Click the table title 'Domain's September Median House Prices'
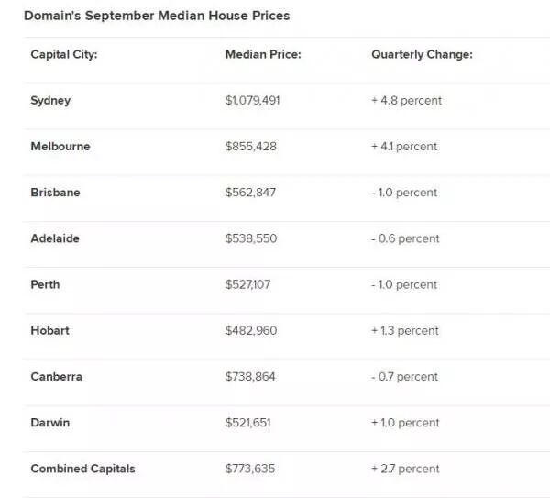The image size is (550, 498). click(x=157, y=16)
